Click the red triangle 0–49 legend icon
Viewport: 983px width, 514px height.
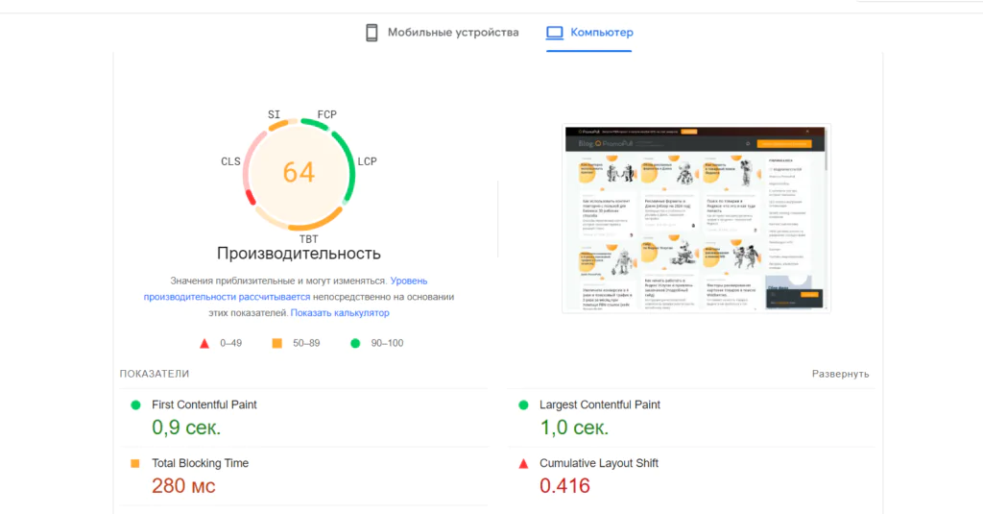click(x=204, y=343)
